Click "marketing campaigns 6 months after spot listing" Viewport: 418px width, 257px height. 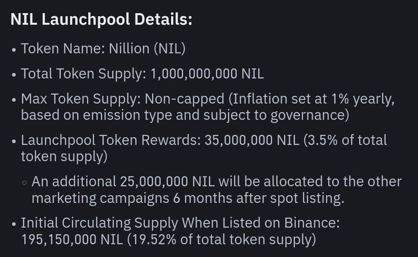point(188,198)
